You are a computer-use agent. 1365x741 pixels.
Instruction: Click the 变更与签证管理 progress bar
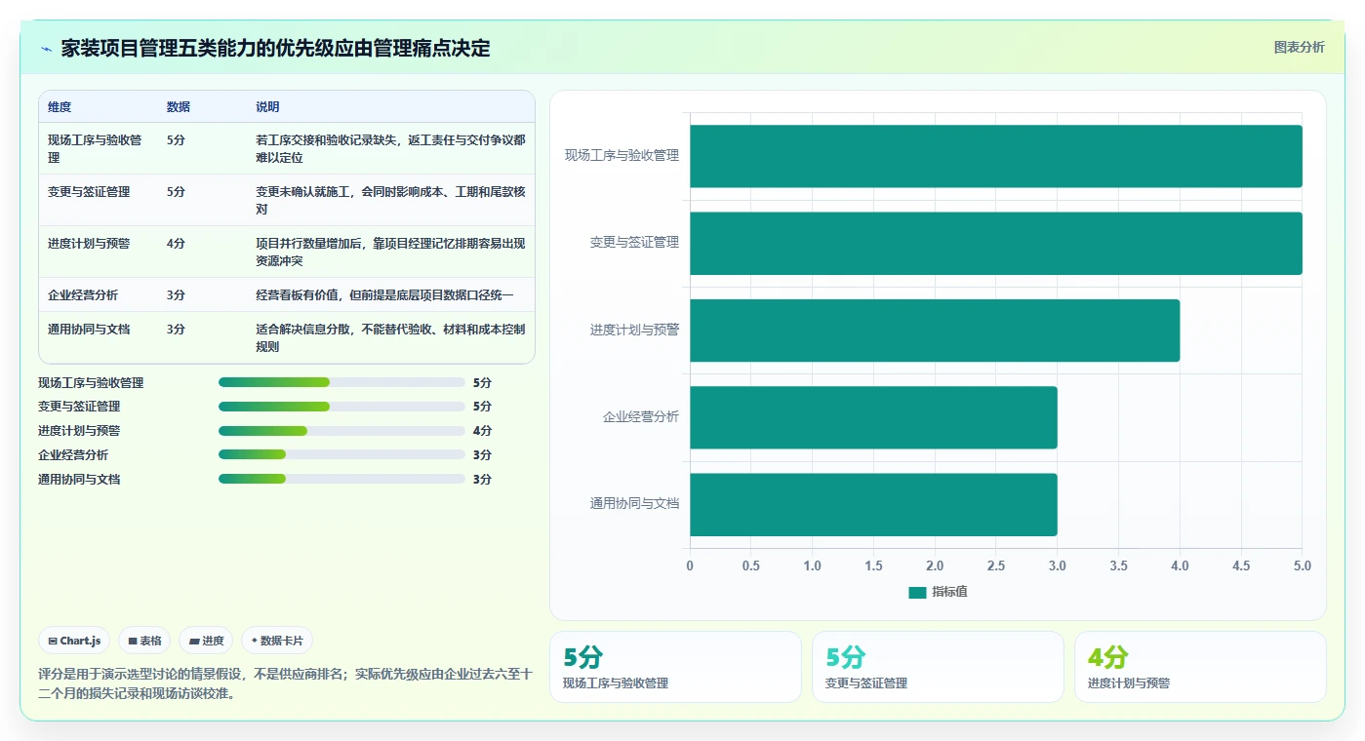[x=341, y=407]
